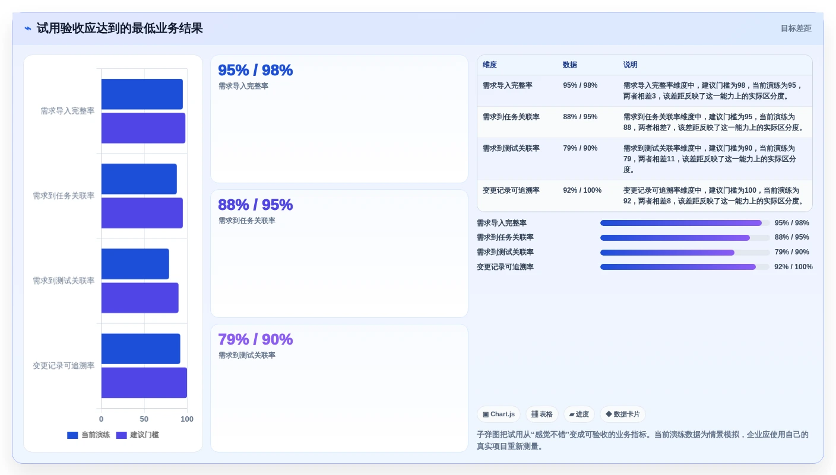Select table cell 95% / 98%
The height and width of the screenshot is (475, 836).
tap(580, 85)
